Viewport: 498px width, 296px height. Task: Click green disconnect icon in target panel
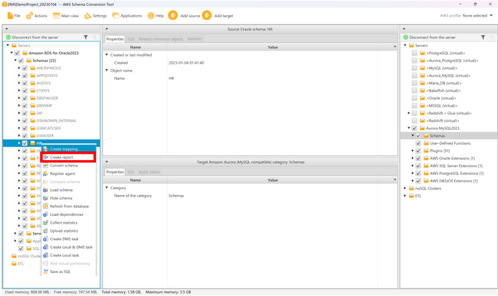(405, 37)
